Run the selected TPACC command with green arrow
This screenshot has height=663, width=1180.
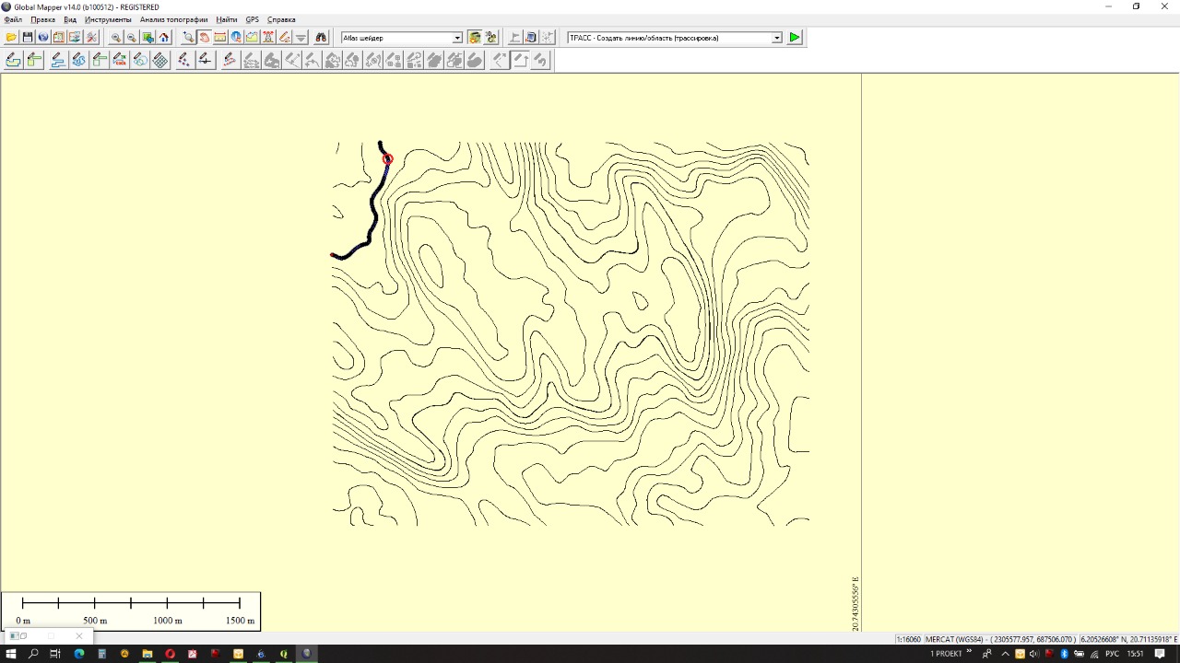[795, 38]
